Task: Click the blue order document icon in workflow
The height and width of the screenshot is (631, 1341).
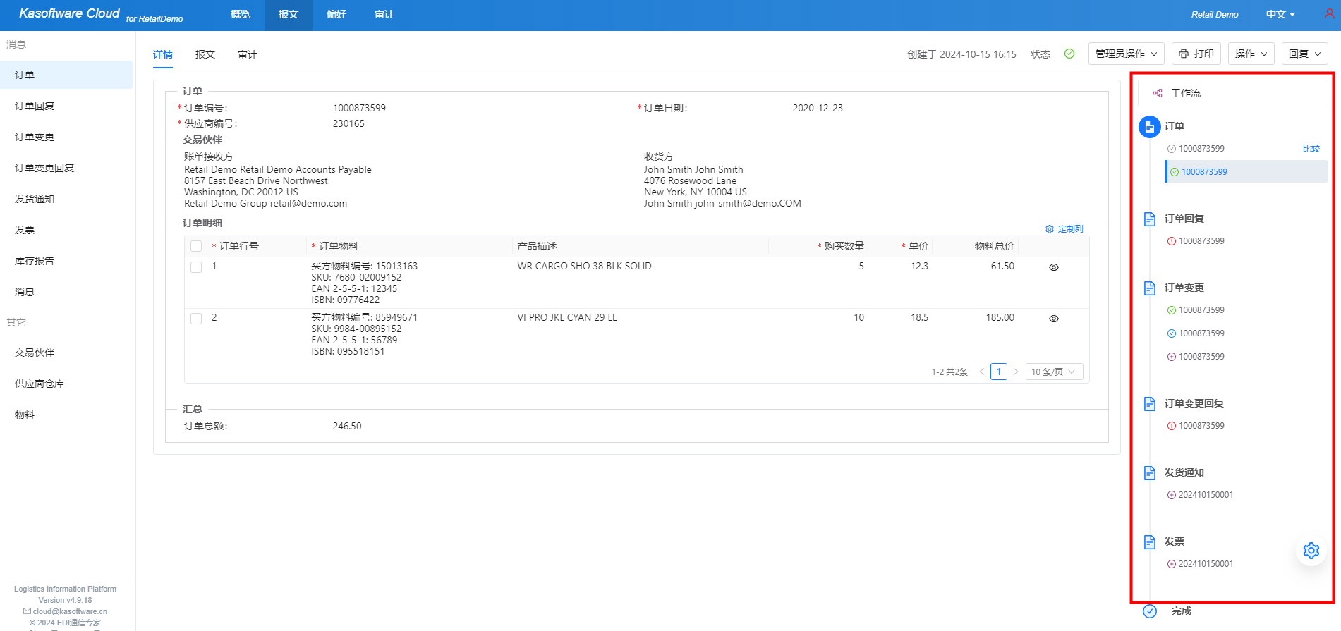Action: tap(1149, 127)
